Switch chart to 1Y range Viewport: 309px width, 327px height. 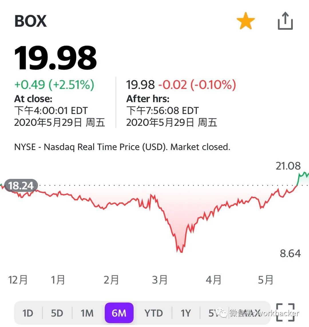186,313
